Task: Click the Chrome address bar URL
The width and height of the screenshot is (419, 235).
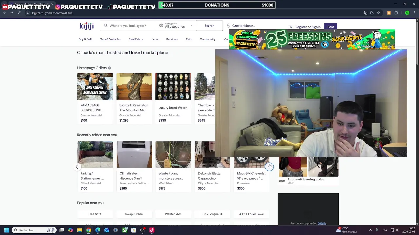Action: point(52,13)
